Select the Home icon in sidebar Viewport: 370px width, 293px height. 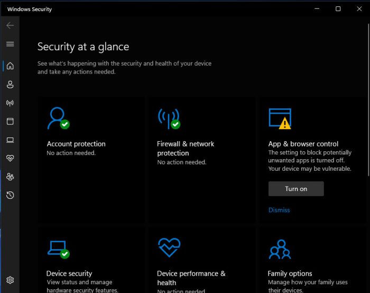click(10, 66)
